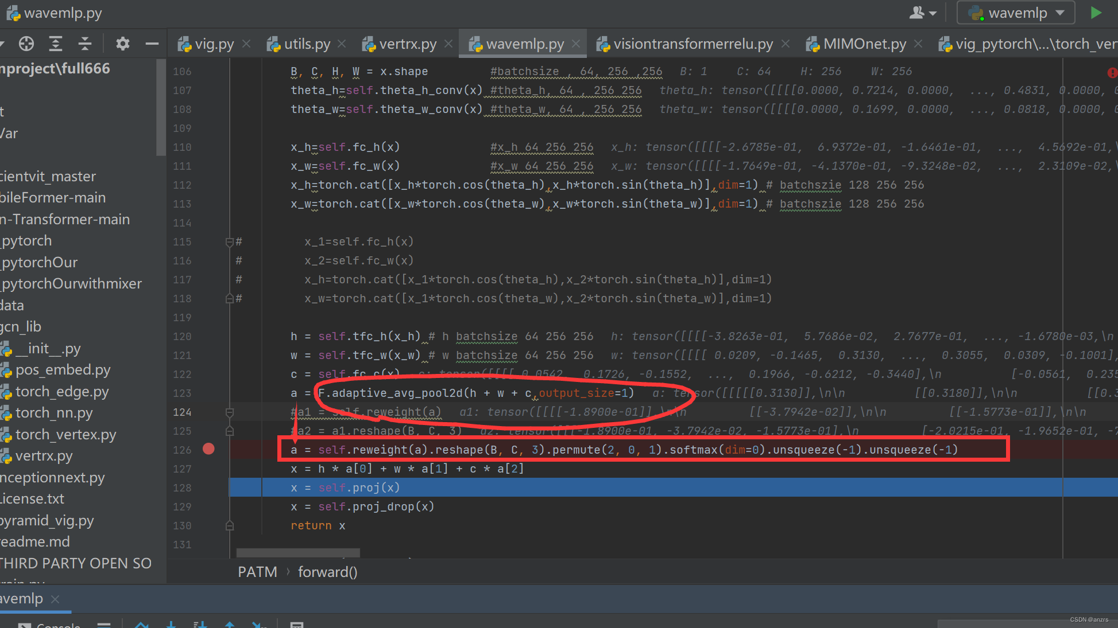Click the red error indicator in editor corner
Image resolution: width=1118 pixels, height=628 pixels.
(x=1112, y=72)
